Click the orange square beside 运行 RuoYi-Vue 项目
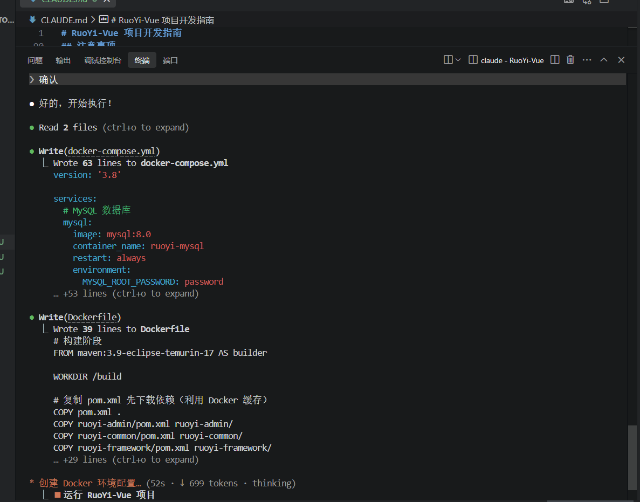This screenshot has width=640, height=502. pos(58,495)
